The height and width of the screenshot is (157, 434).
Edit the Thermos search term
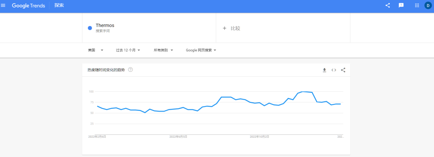pos(105,25)
